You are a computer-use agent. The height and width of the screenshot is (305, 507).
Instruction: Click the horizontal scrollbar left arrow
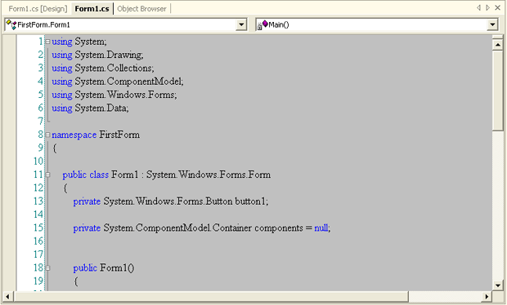pos(7,296)
